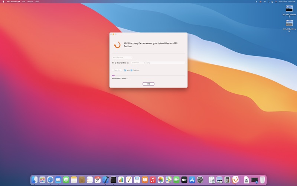The height and width of the screenshot is (186, 297).
Task: Open Finder from the Dock
Action: [35, 180]
